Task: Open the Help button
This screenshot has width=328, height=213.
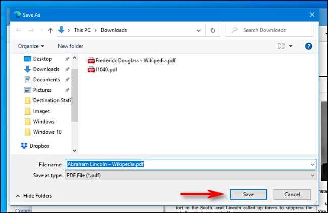Action: [308, 46]
